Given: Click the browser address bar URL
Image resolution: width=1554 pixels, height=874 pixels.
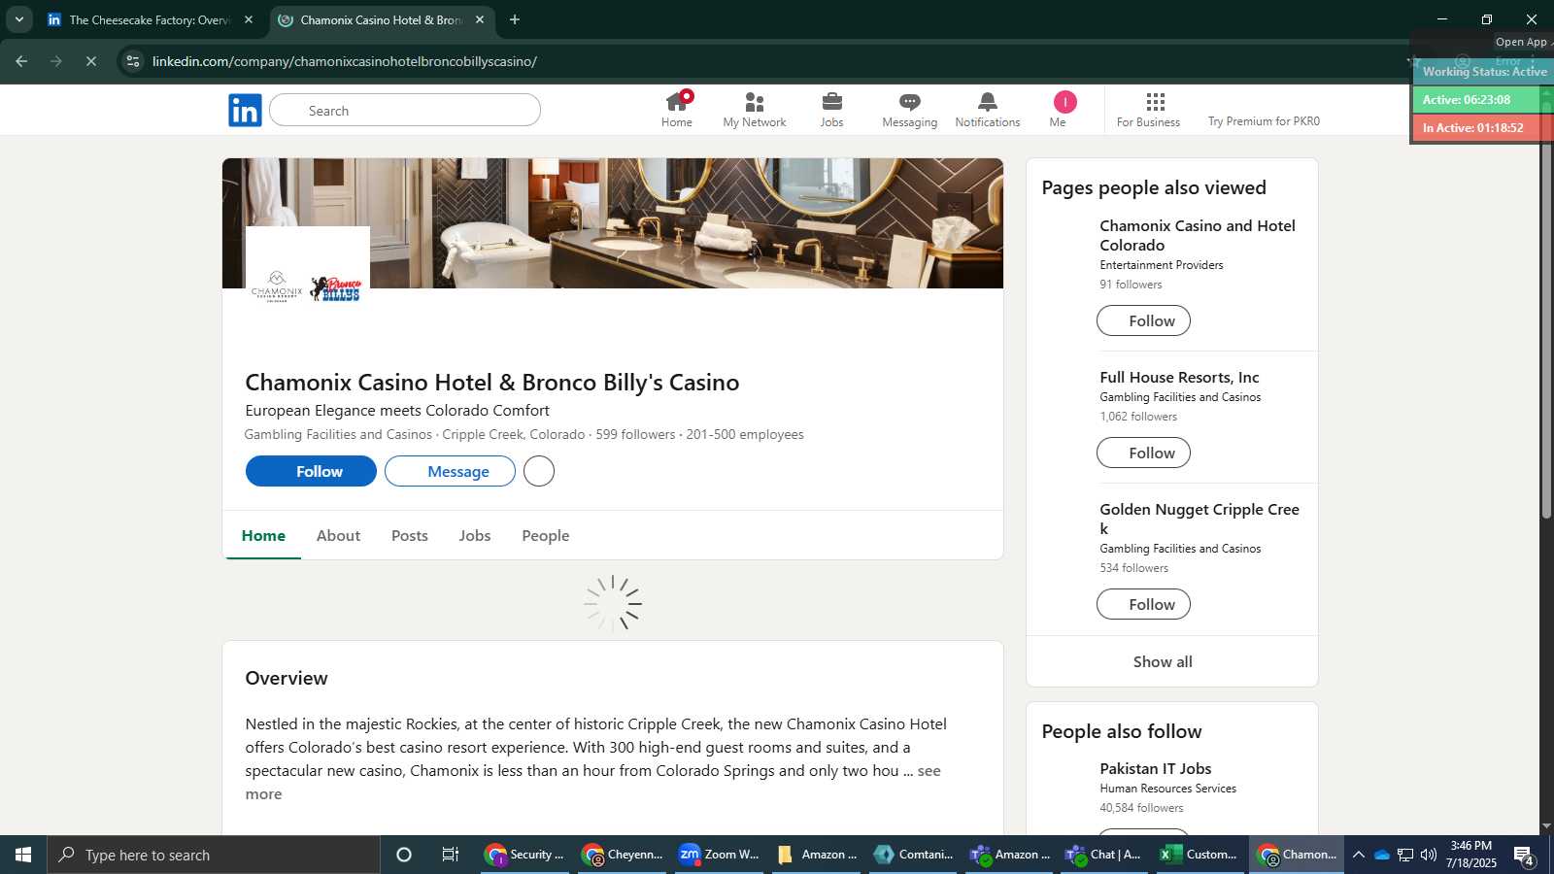Looking at the screenshot, I should (345, 61).
